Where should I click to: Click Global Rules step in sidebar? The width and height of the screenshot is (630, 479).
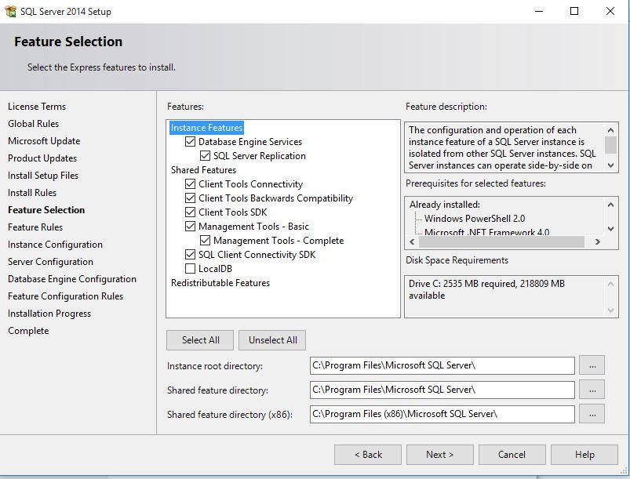(x=34, y=124)
